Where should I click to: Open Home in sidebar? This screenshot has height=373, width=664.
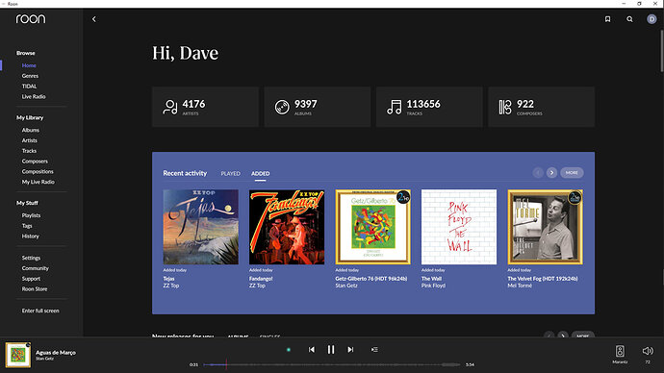click(29, 65)
